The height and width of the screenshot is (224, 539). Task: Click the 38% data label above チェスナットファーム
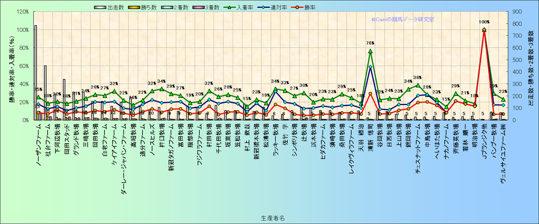tap(417, 78)
